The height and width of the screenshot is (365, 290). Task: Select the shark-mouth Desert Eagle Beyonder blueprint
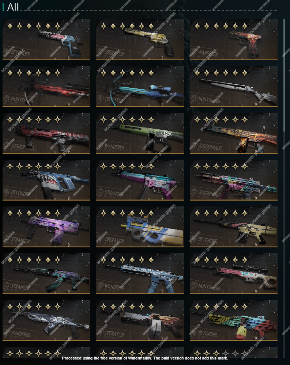[46, 40]
